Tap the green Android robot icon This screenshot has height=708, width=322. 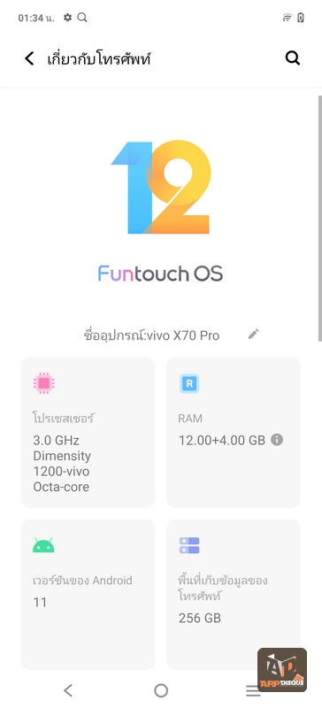(x=43, y=545)
